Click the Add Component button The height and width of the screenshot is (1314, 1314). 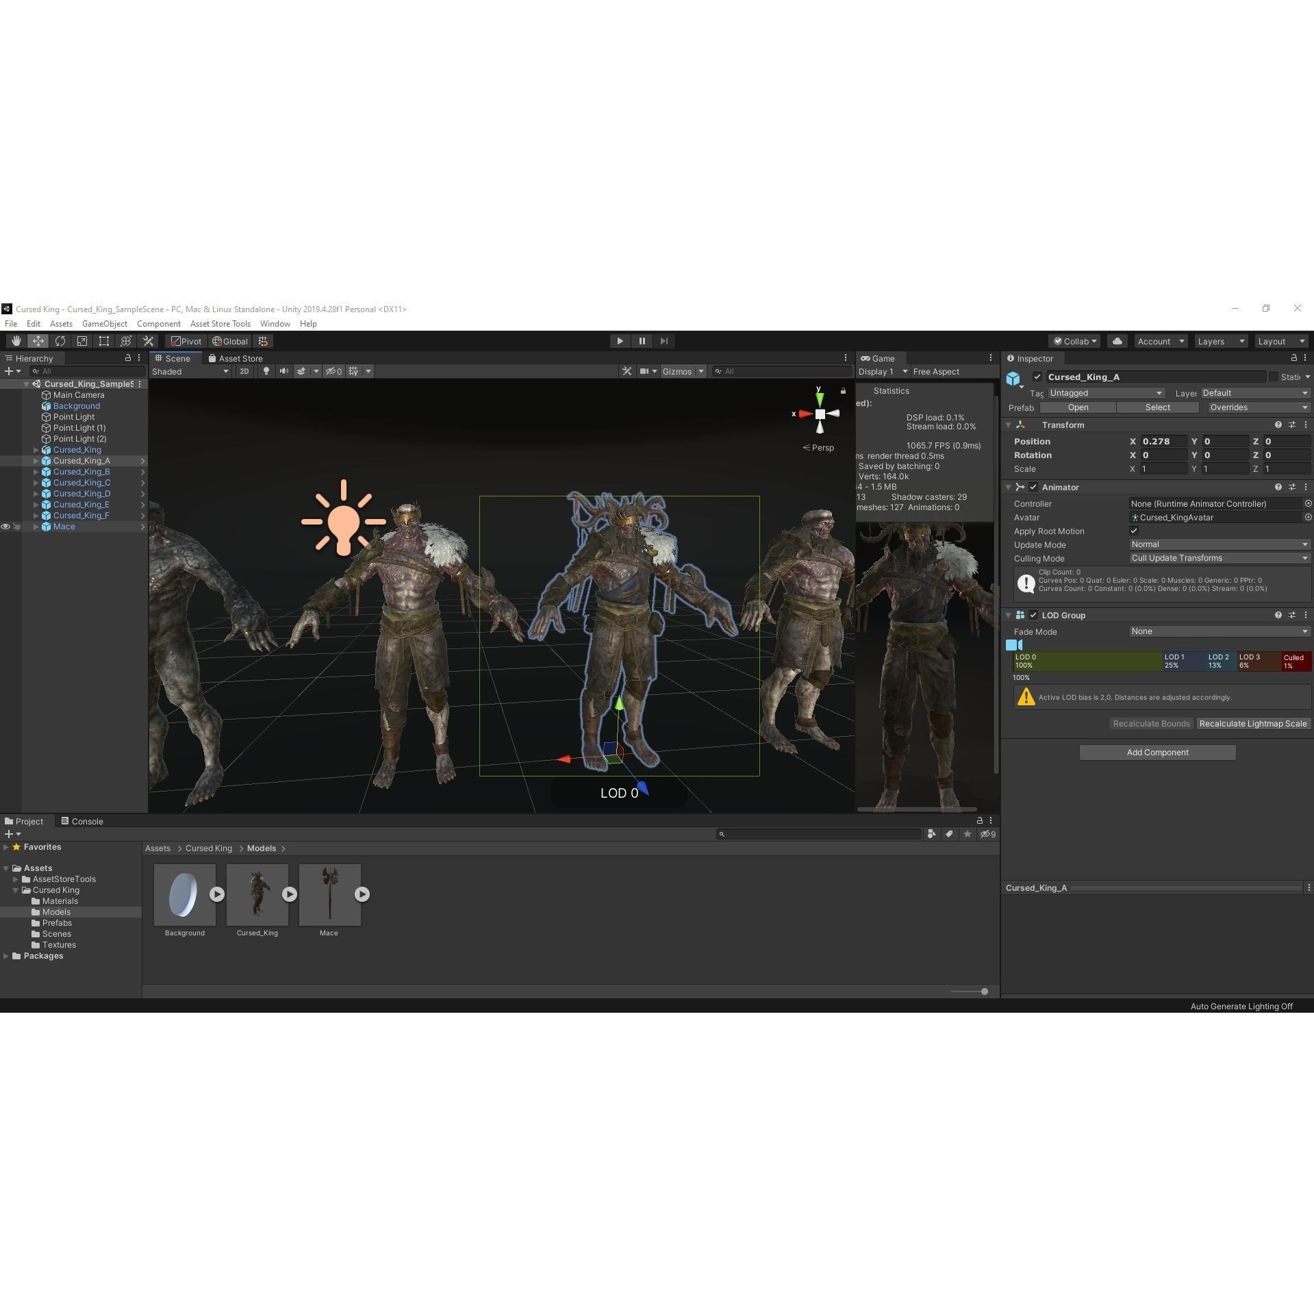(x=1157, y=753)
